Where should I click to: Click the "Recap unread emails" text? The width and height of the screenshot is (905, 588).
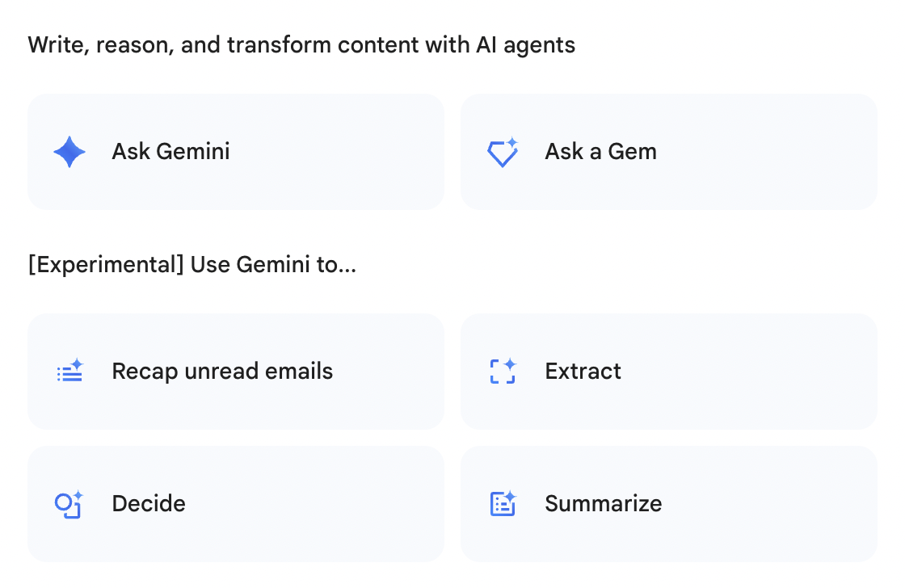pyautogui.click(x=222, y=372)
